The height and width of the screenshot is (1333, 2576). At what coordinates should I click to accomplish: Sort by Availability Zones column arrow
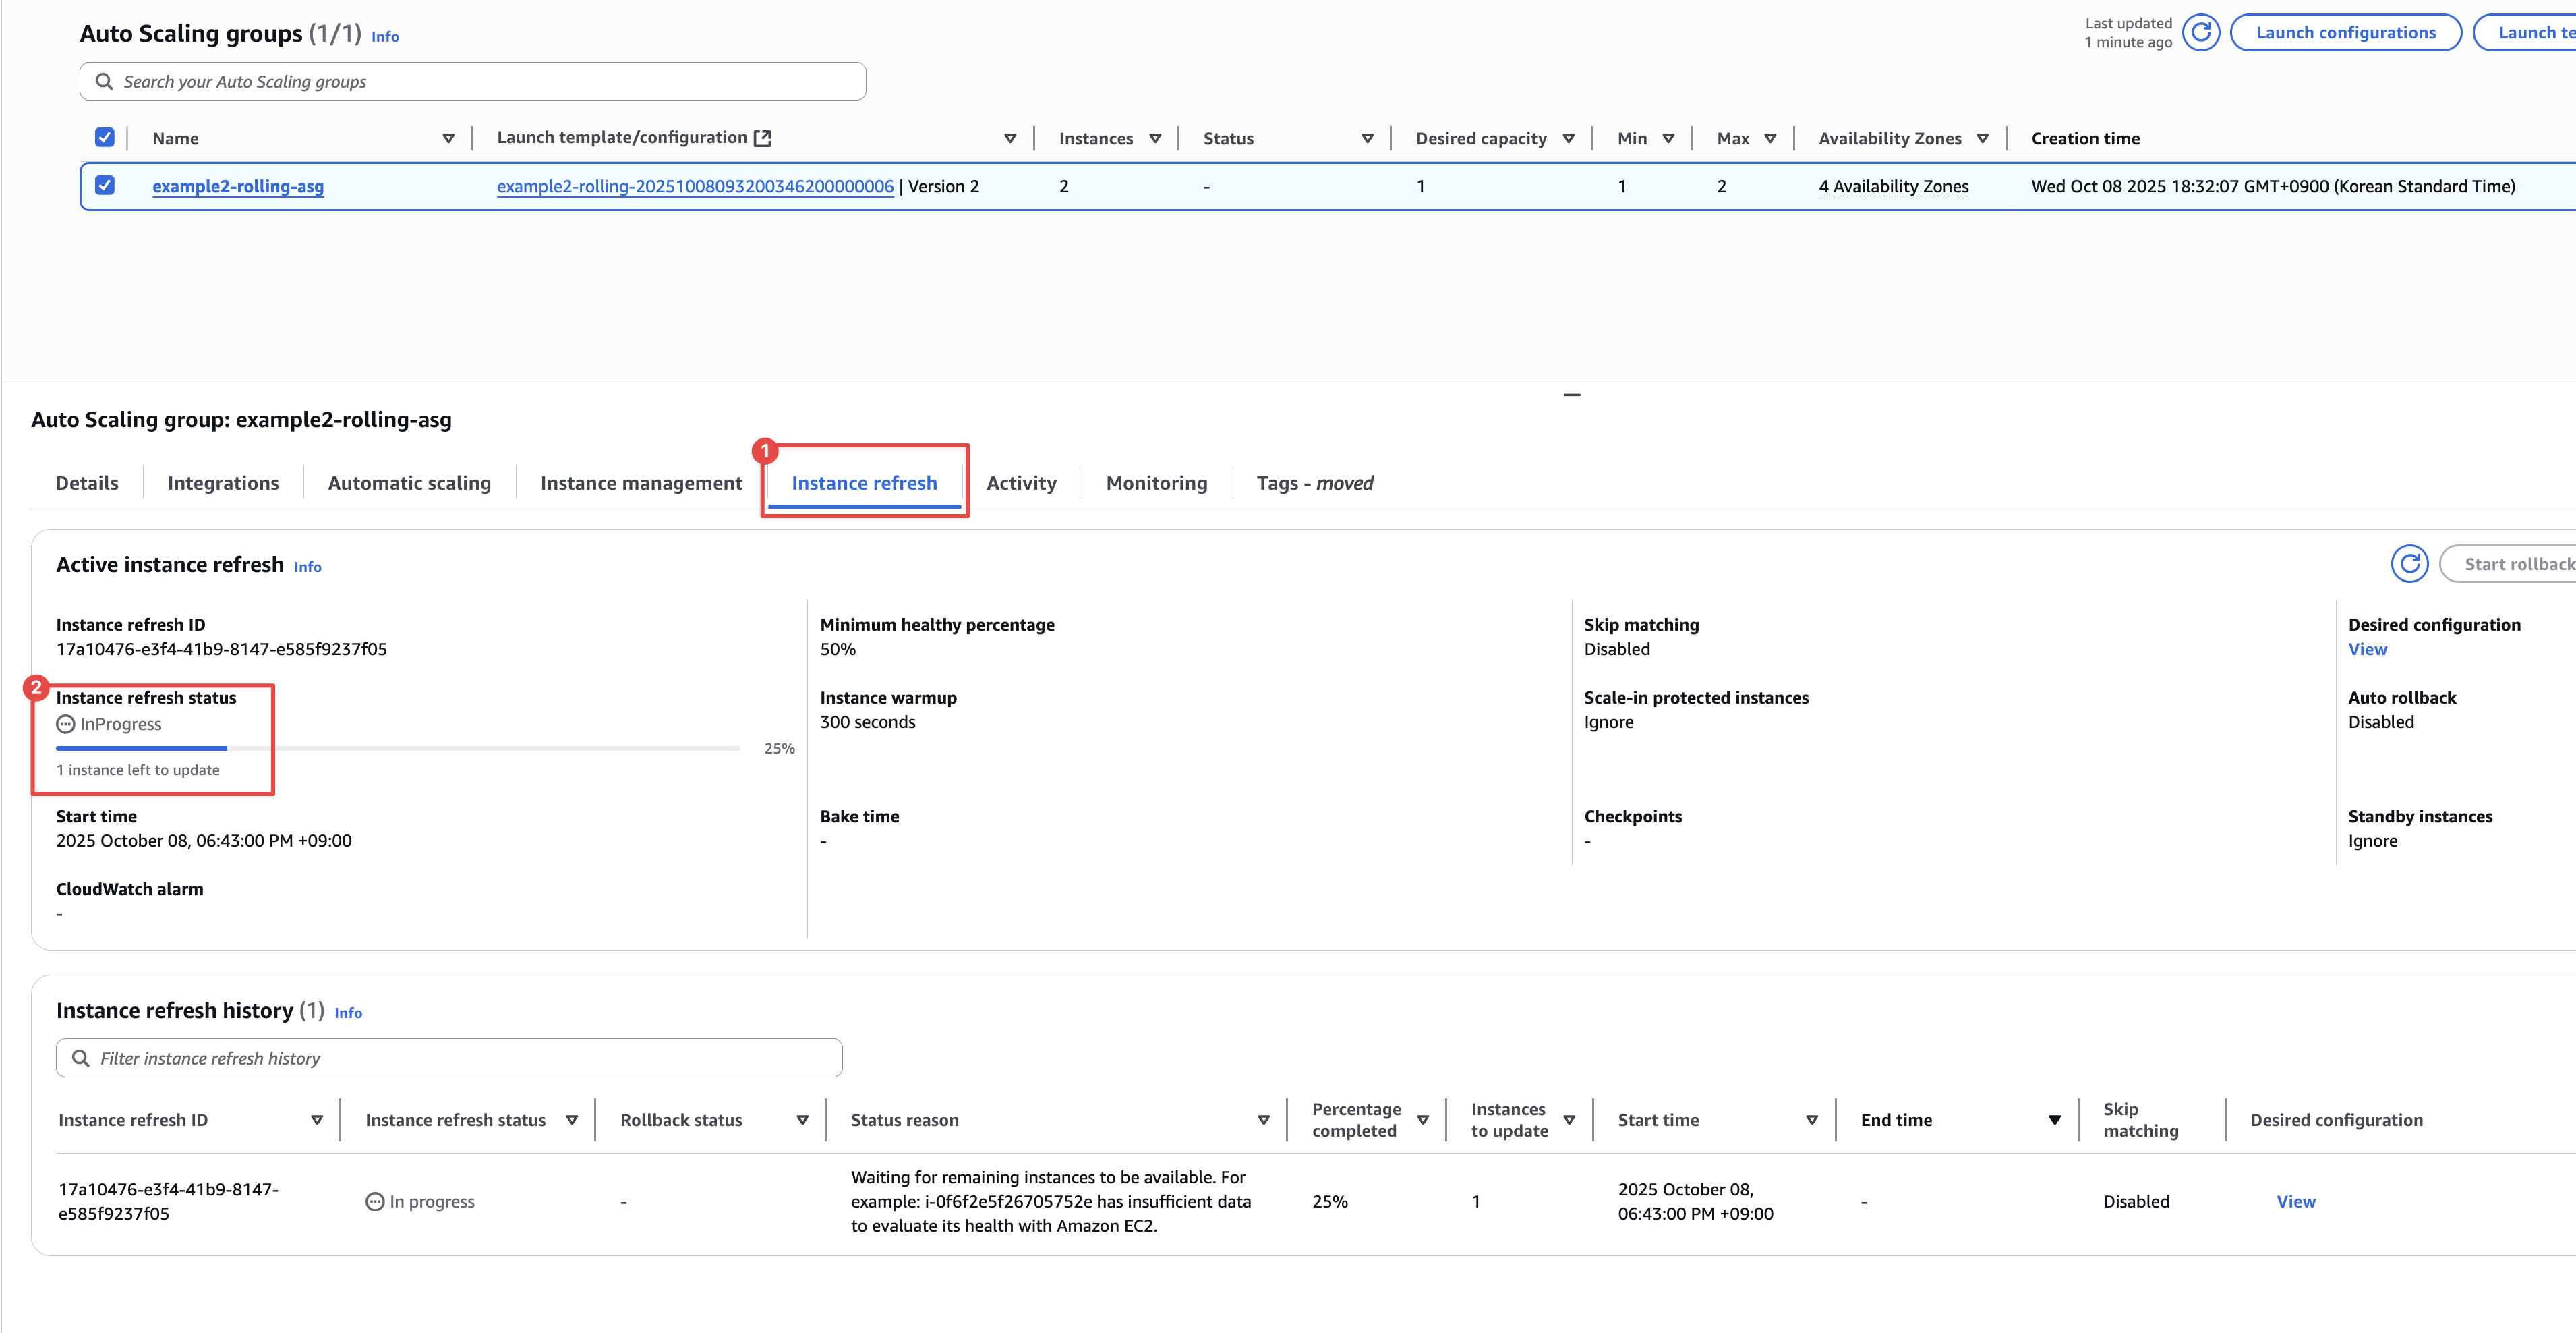click(x=1982, y=139)
